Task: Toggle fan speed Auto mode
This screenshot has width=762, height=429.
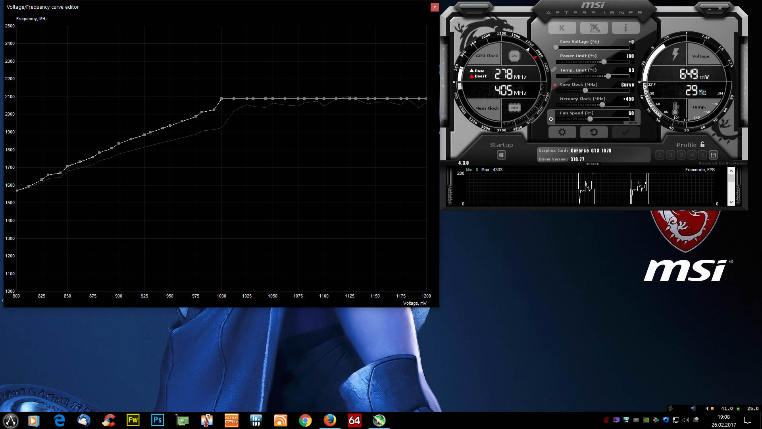Action: pyautogui.click(x=633, y=123)
